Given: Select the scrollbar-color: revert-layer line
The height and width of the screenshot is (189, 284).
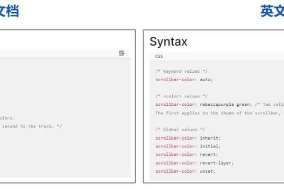Looking at the screenshot, I should click(x=195, y=163).
